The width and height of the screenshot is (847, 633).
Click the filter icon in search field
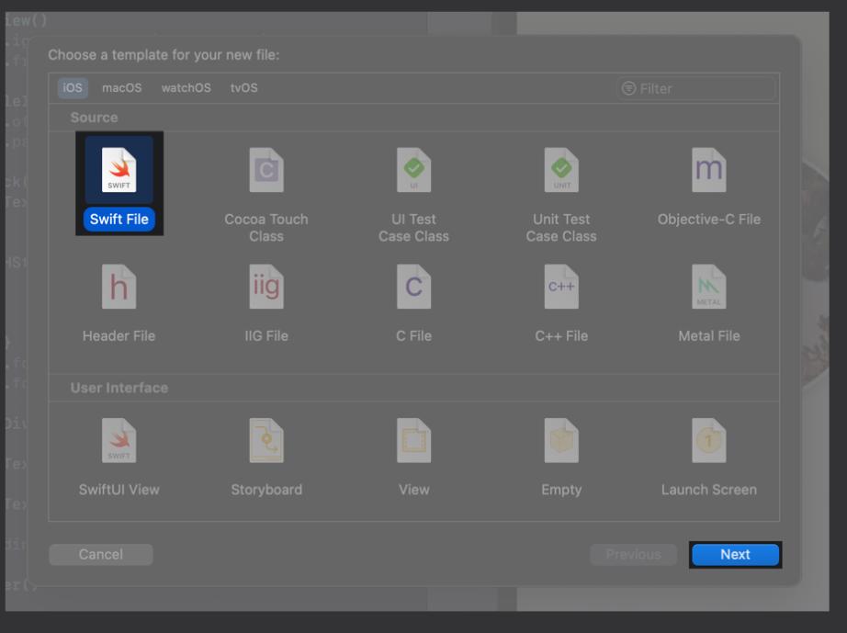(x=628, y=88)
